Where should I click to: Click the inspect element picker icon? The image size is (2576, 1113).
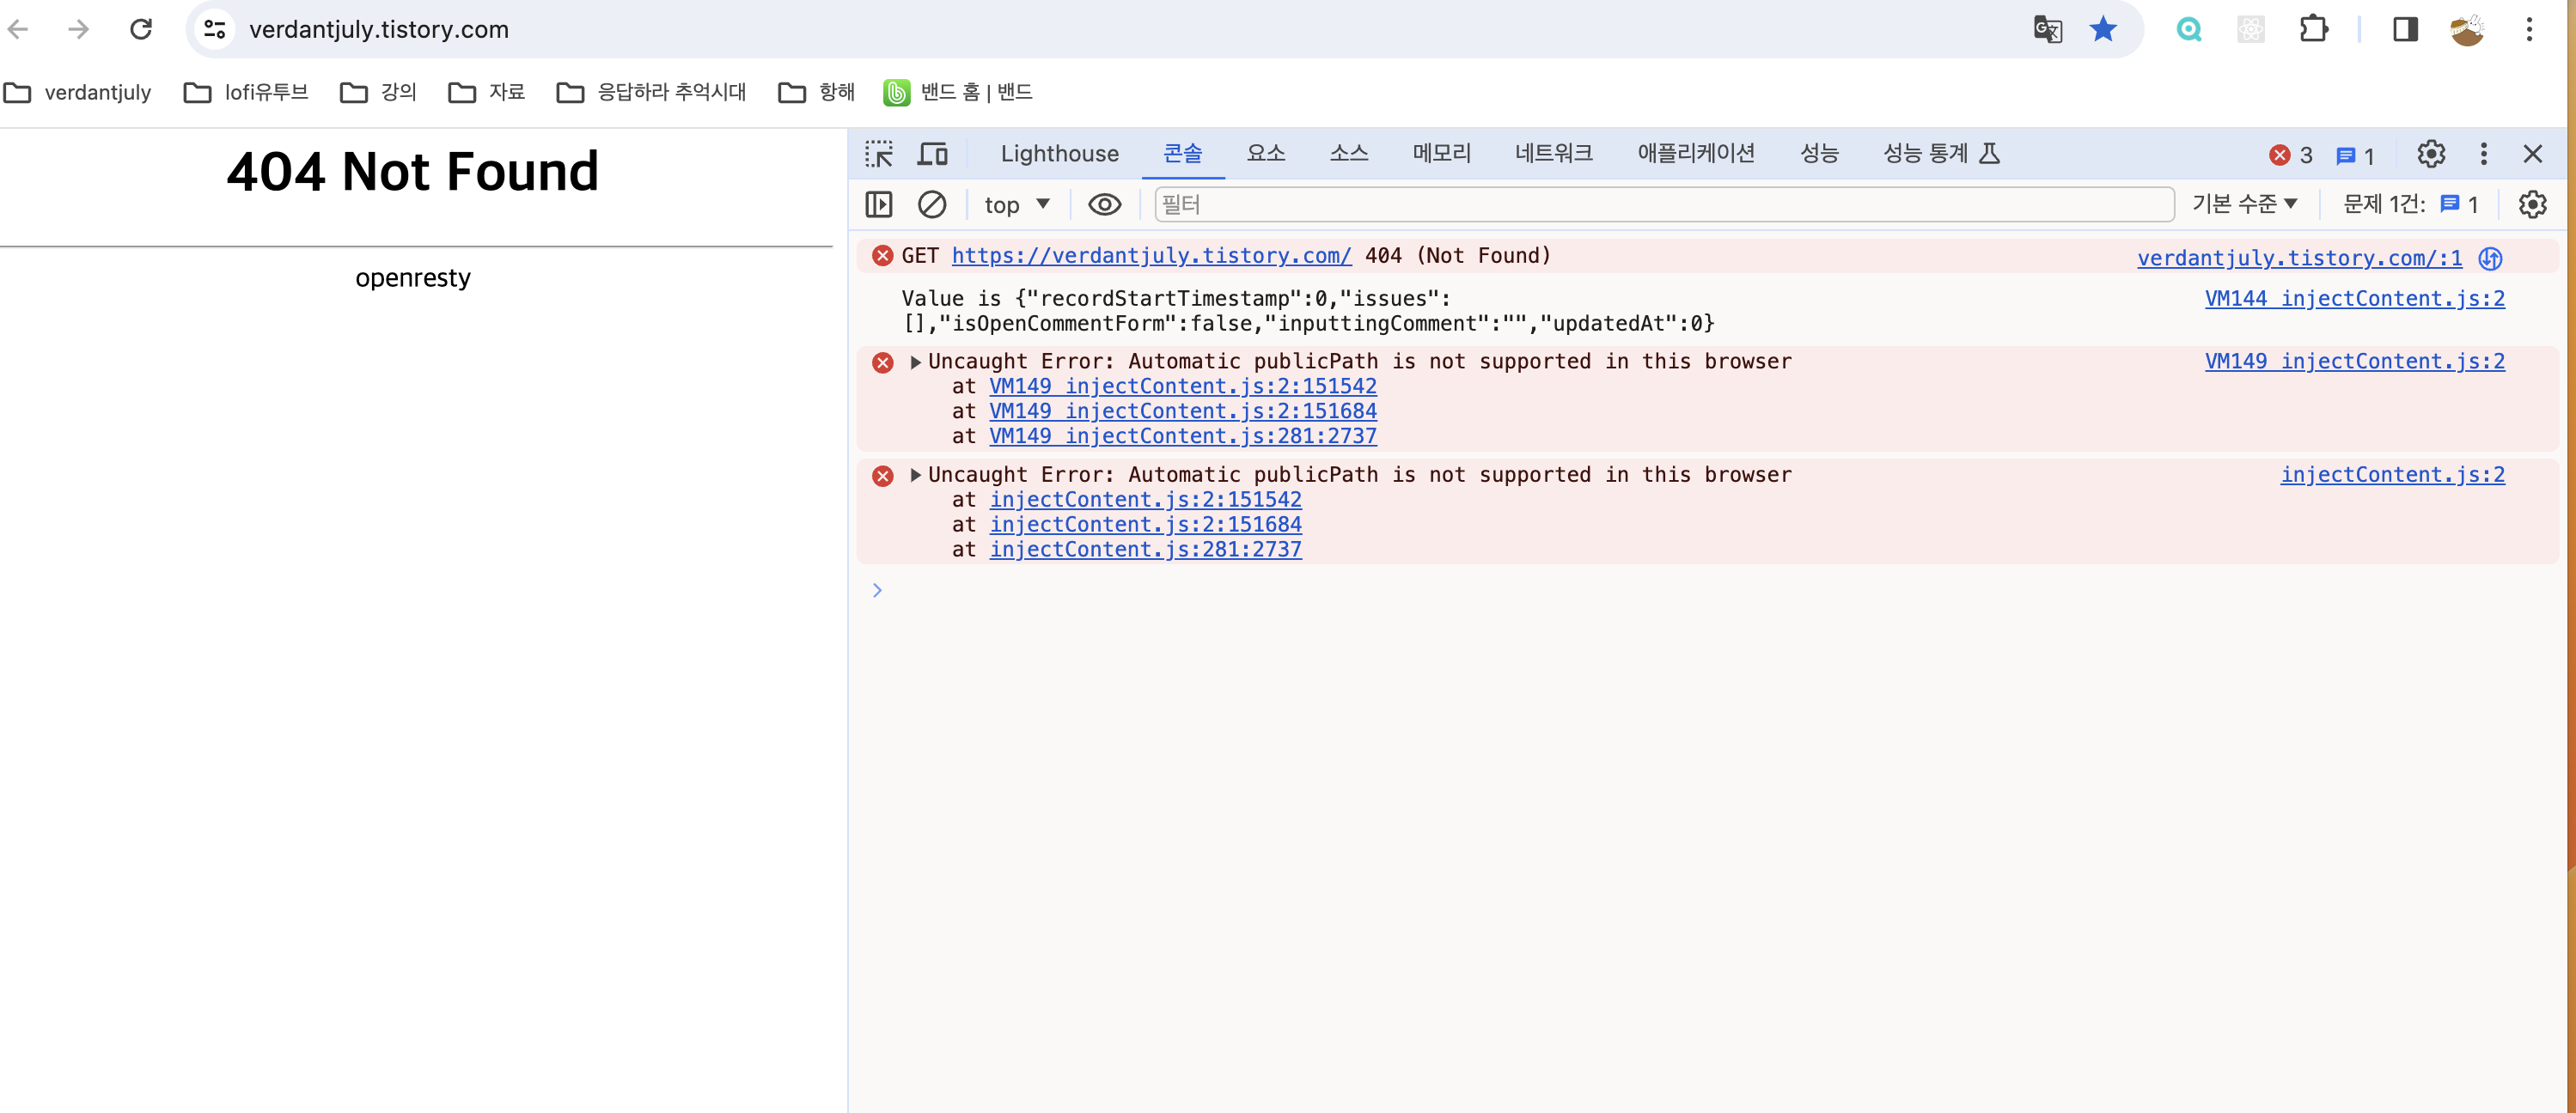(878, 154)
